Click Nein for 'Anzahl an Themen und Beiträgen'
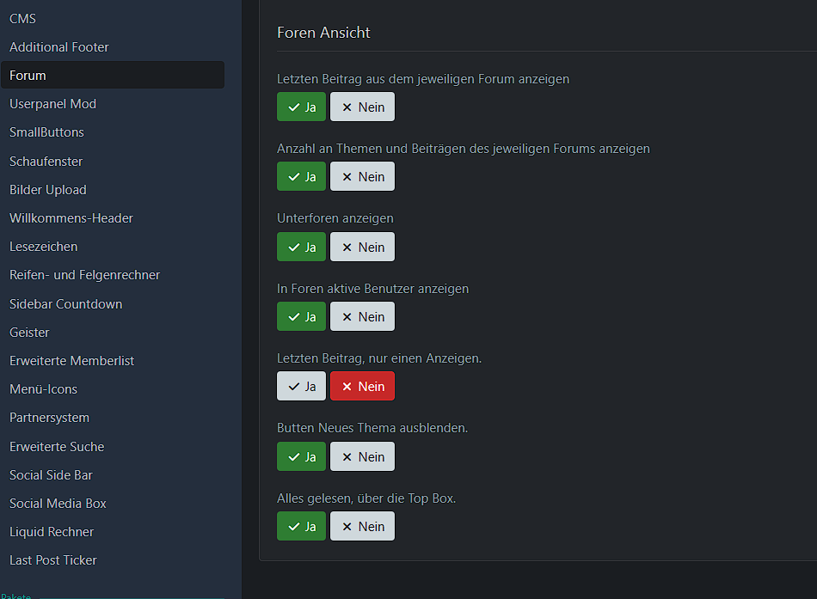Image resolution: width=817 pixels, height=599 pixels. [362, 177]
